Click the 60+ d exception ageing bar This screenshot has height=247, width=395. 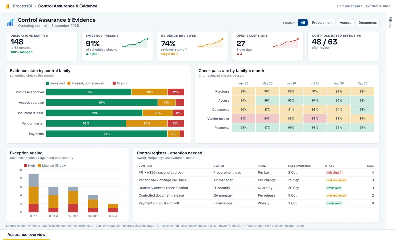[x=113, y=208]
